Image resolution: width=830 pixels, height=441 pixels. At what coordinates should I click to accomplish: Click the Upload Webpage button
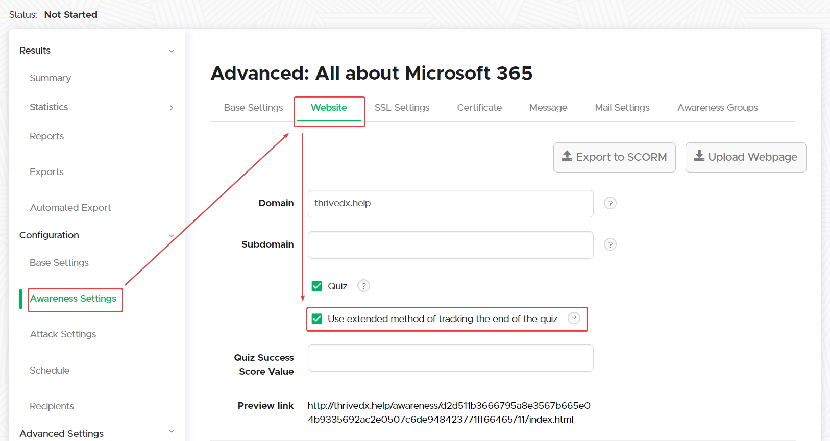[745, 157]
